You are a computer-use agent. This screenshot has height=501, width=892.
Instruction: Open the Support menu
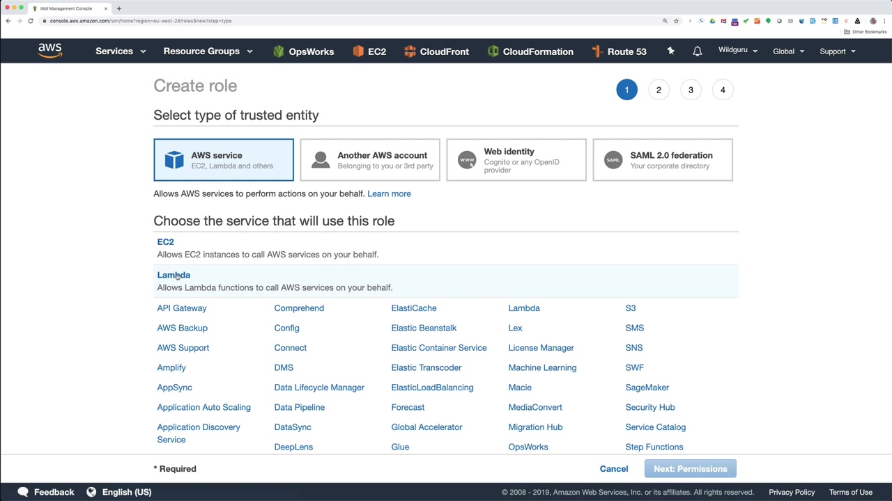(x=837, y=51)
